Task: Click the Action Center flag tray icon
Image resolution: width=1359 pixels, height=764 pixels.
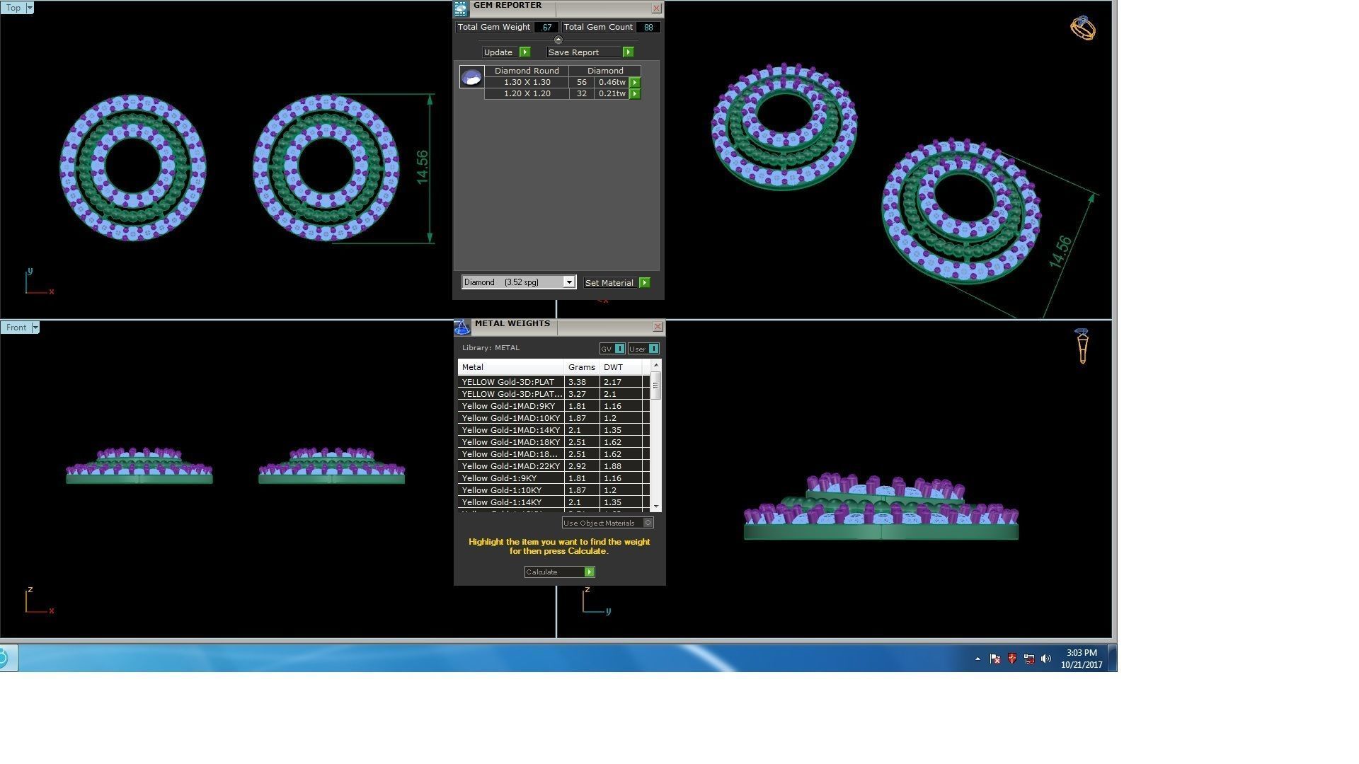Action: 994,659
